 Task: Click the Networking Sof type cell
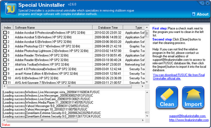135,65
